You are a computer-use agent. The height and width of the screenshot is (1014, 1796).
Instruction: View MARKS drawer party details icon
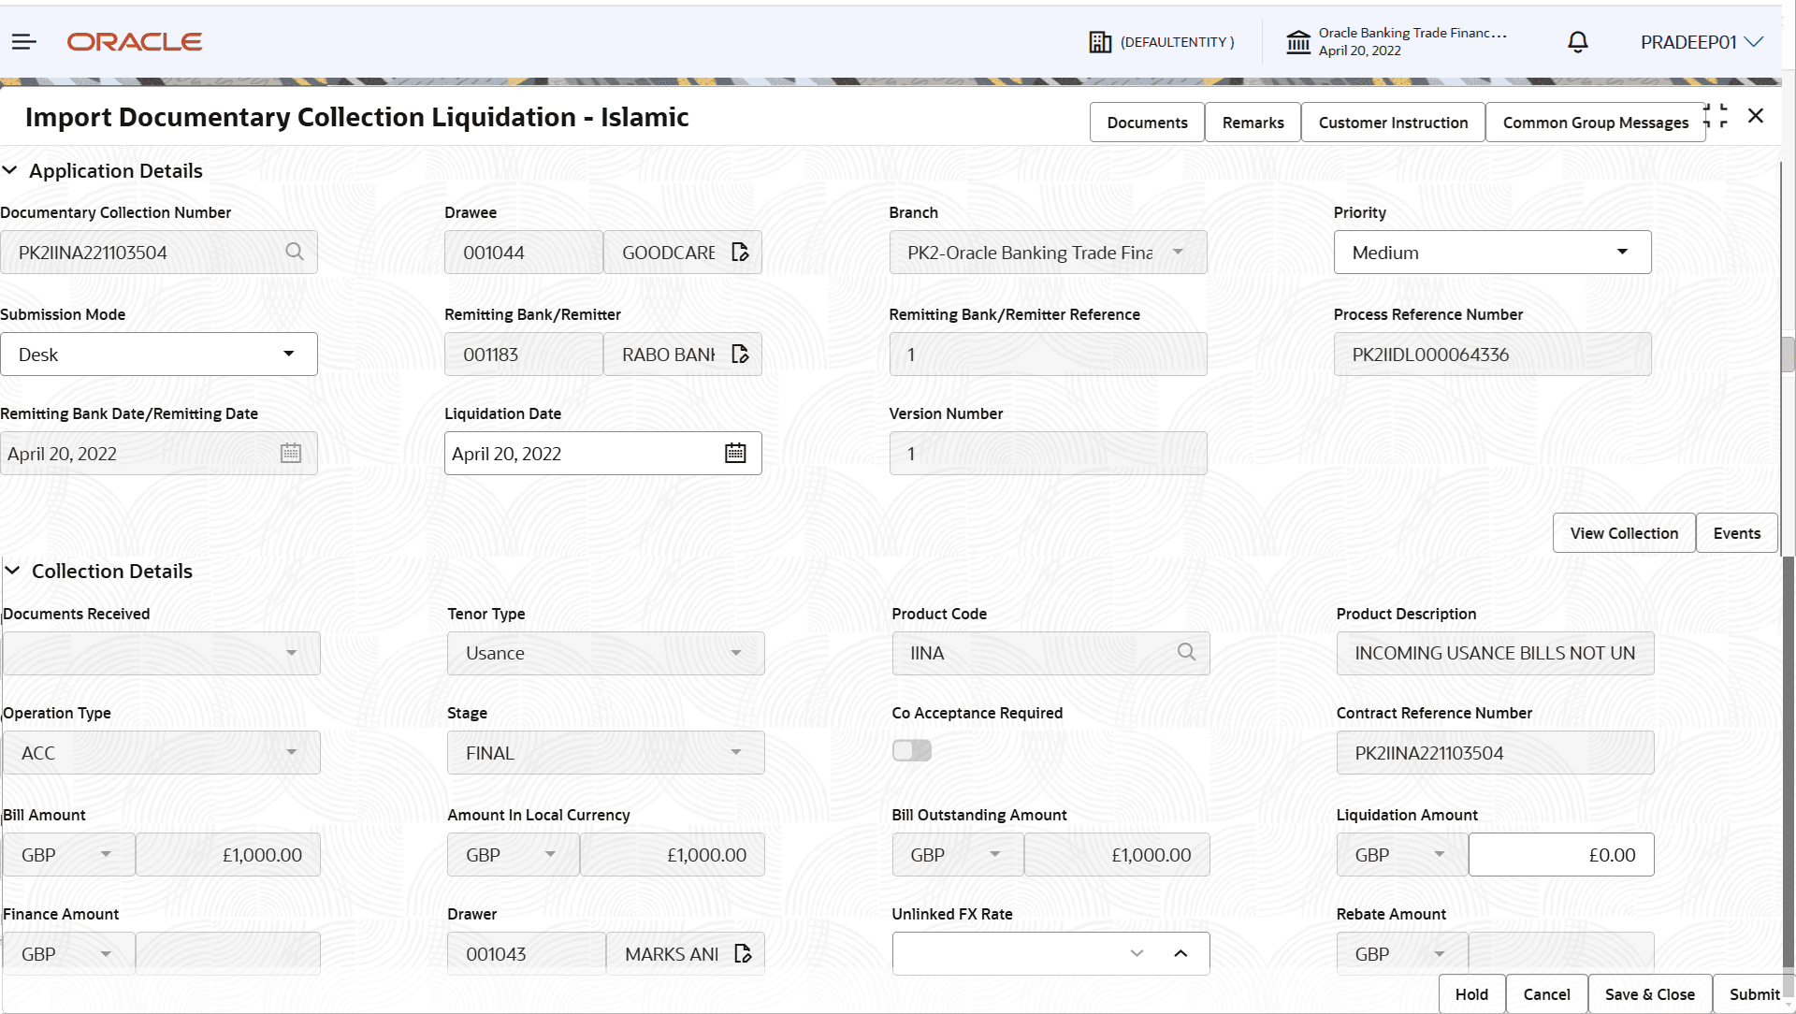(744, 953)
